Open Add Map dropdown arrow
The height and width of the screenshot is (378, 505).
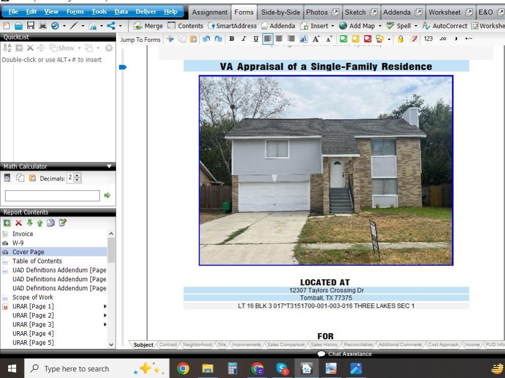[380, 26]
